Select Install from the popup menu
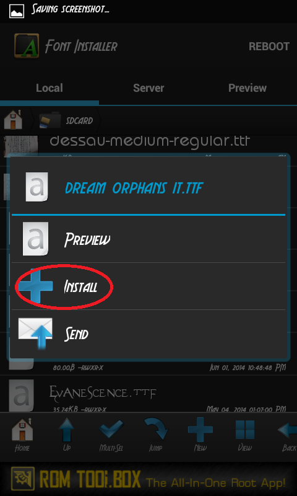 148,286
